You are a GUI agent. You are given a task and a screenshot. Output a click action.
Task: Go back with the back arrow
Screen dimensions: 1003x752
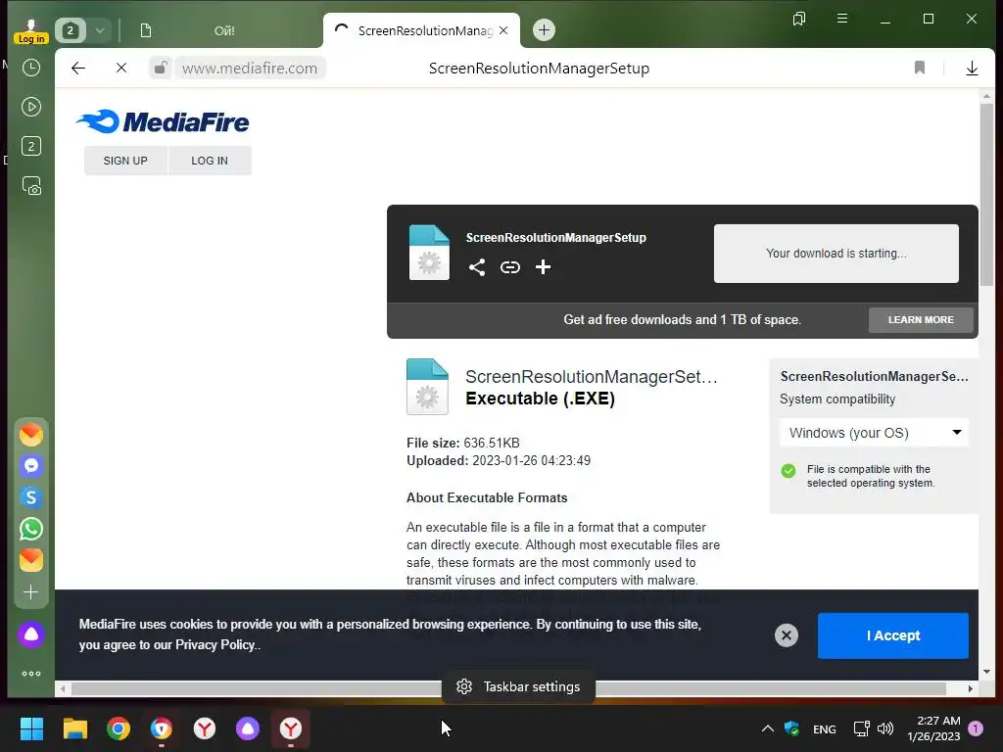(x=78, y=68)
